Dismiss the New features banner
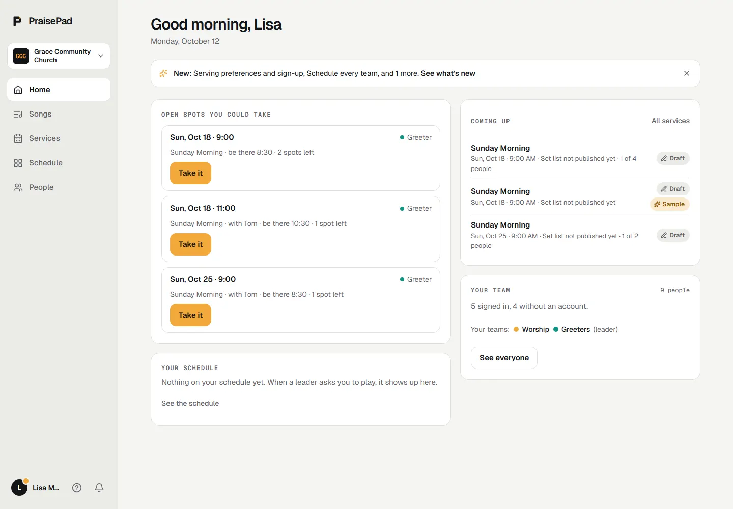This screenshot has height=509, width=733. pos(687,73)
